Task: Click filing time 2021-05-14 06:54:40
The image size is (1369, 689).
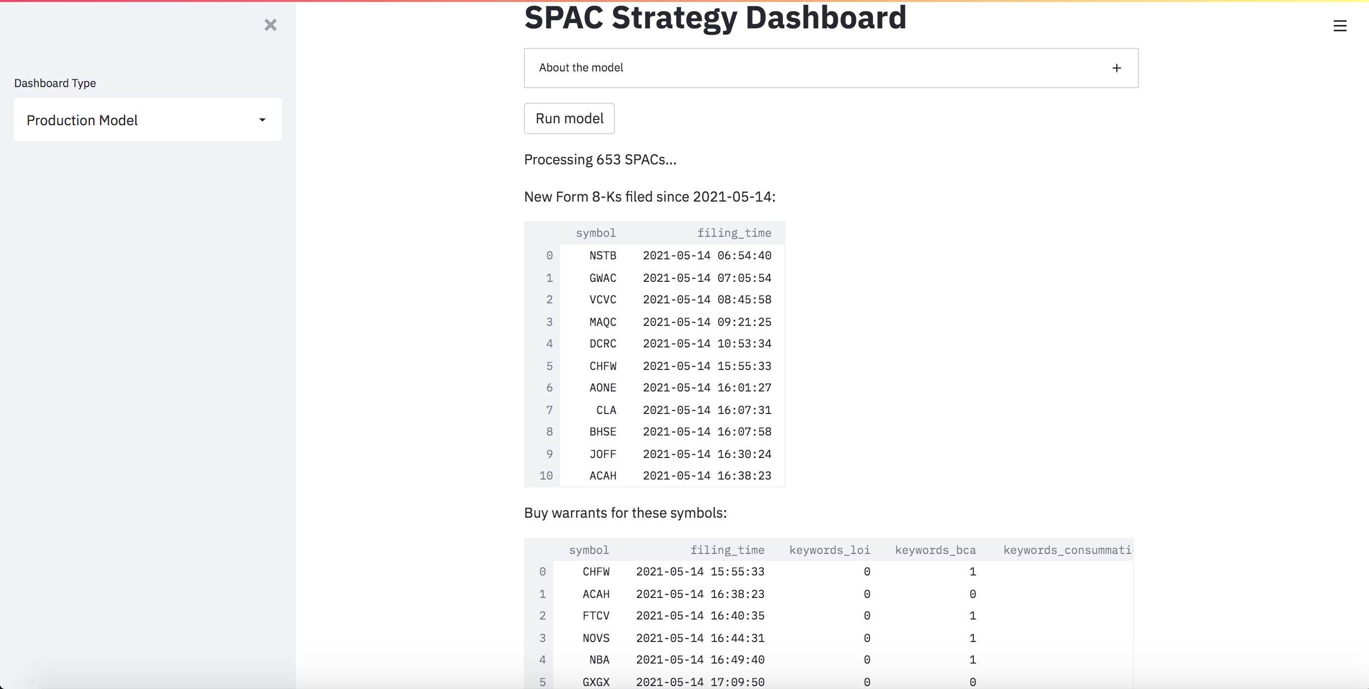Action: 707,255
